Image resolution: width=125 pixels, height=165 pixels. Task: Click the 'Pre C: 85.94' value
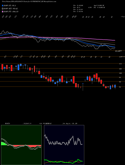[78, 11]
